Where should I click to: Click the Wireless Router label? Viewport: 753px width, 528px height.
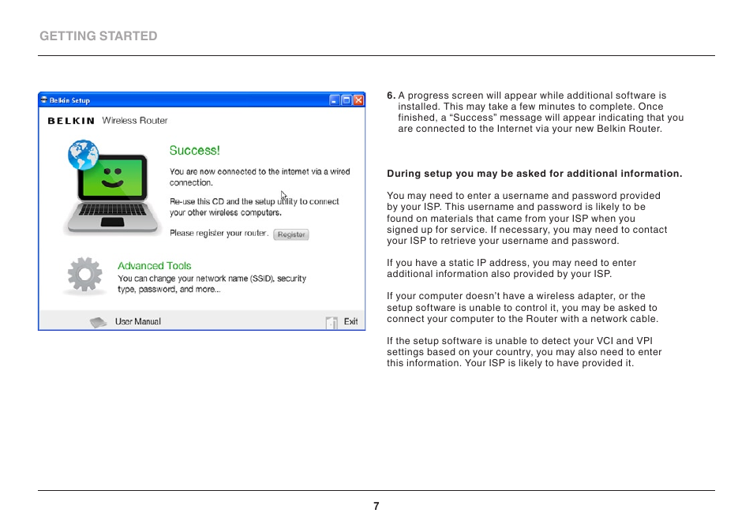tap(134, 121)
